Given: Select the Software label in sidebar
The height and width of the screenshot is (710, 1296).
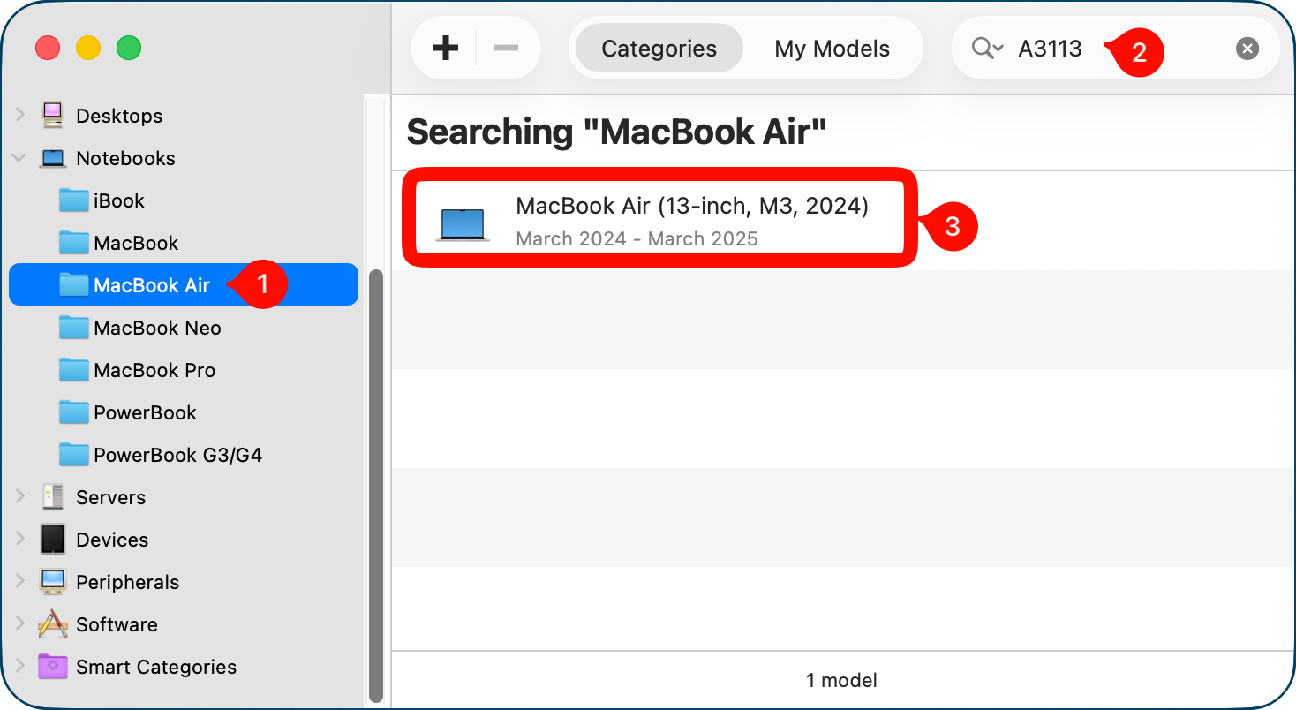Looking at the screenshot, I should (117, 624).
